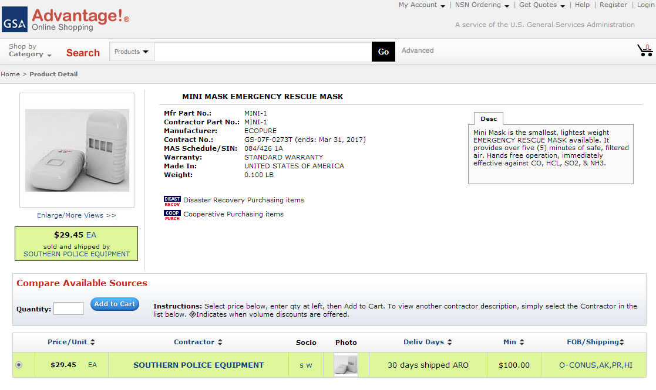Click the 30 days shipped ARO cell
Image resolution: width=656 pixels, height=390 pixels.
click(x=428, y=365)
